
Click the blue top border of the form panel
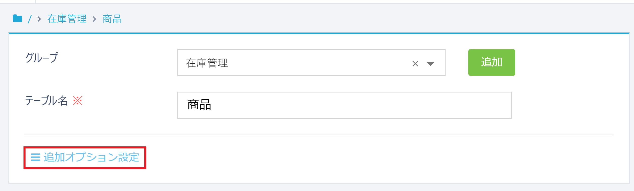319,33
